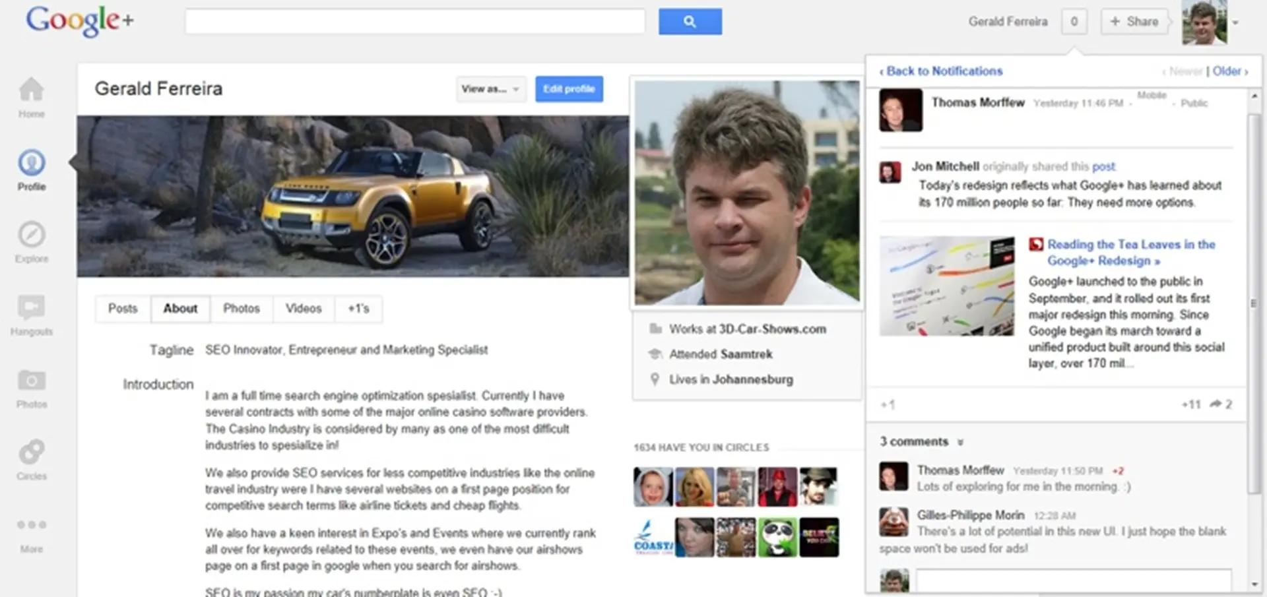Open the hat-wearing man circle member thumbnail
The image size is (1267, 597).
click(x=819, y=487)
